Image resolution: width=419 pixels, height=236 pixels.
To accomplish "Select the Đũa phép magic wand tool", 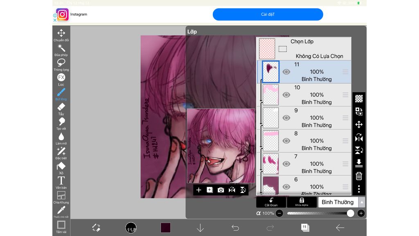I will click(61, 50).
